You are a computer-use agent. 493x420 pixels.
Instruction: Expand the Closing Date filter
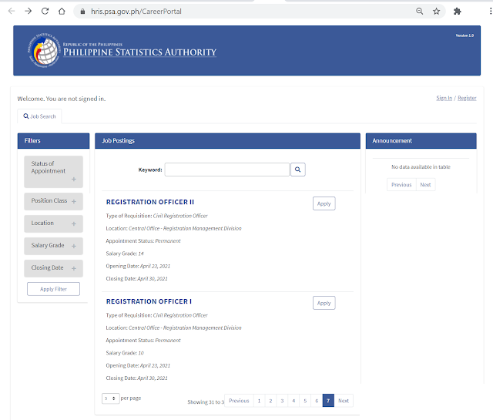[x=53, y=268]
